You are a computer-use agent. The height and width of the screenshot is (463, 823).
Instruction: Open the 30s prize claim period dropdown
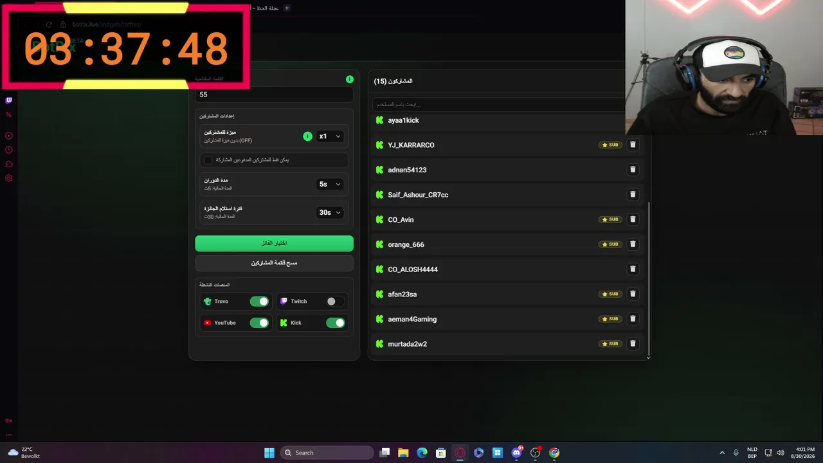330,212
